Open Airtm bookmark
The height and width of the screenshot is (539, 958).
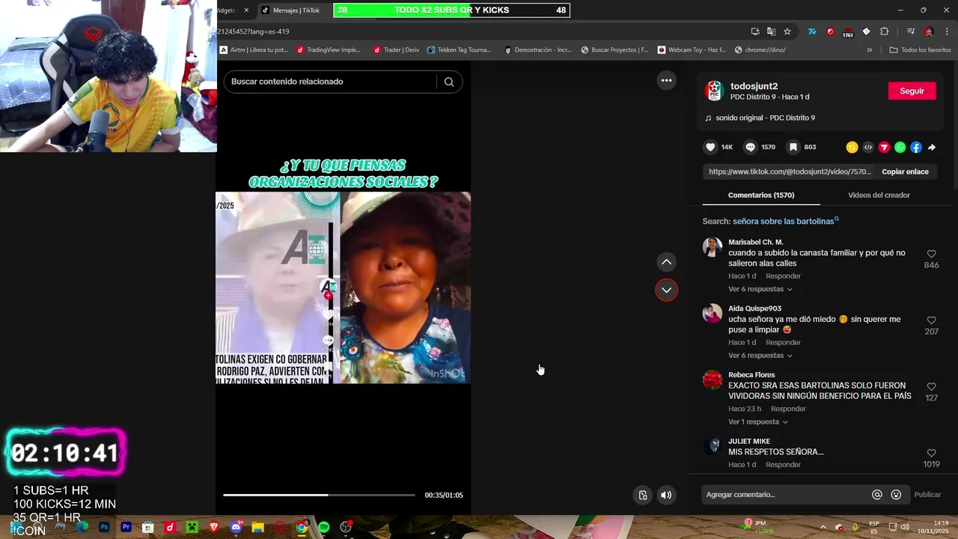pos(254,50)
